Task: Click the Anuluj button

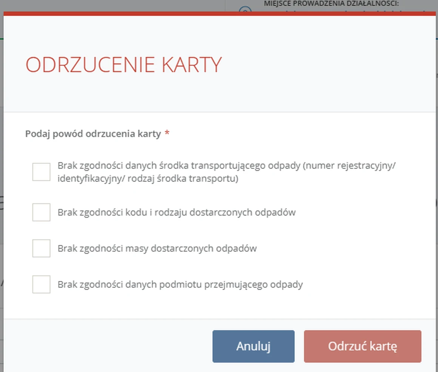Action: [x=253, y=346]
